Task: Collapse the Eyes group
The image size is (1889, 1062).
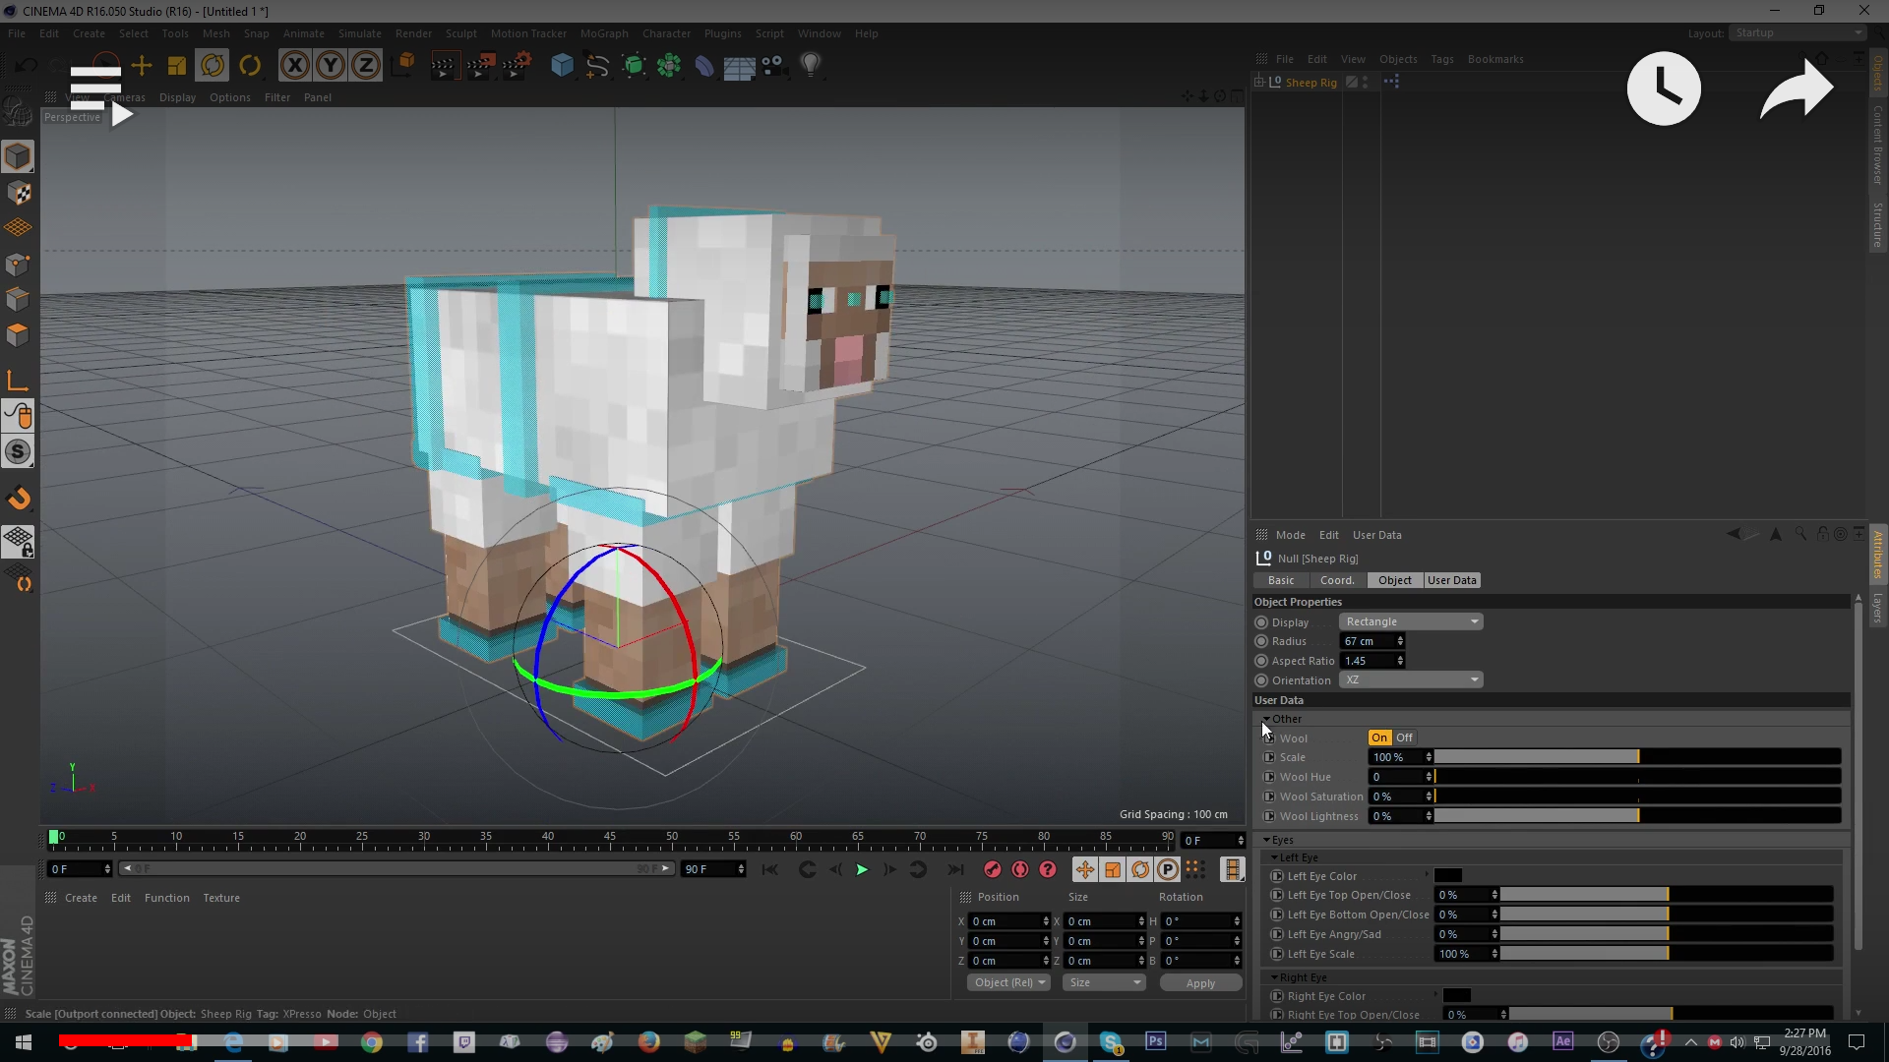Action: tap(1266, 840)
